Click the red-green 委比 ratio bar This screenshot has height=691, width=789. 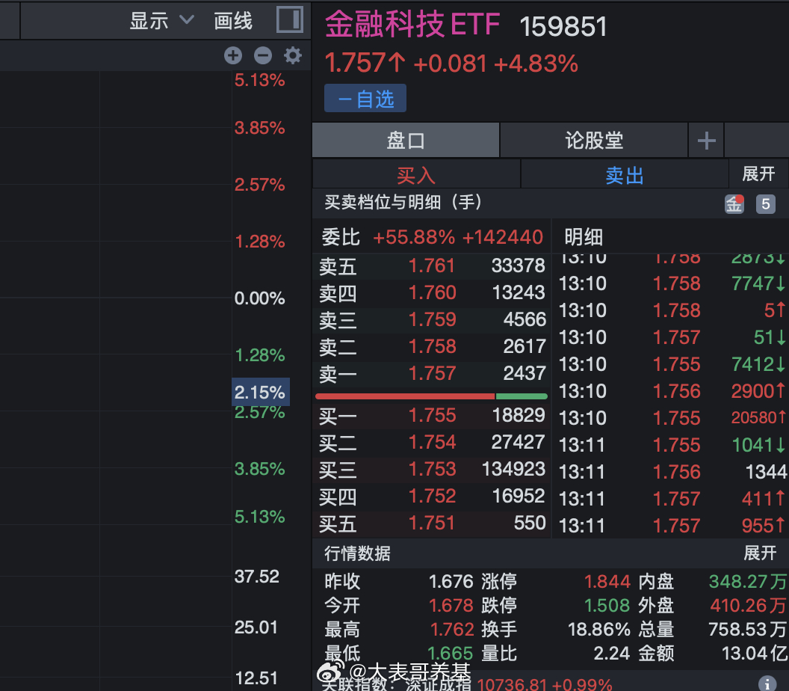tap(431, 396)
